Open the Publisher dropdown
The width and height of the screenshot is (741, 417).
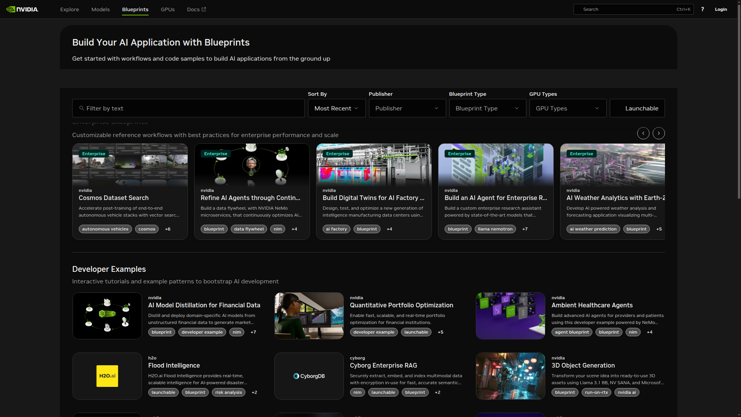[x=407, y=108]
